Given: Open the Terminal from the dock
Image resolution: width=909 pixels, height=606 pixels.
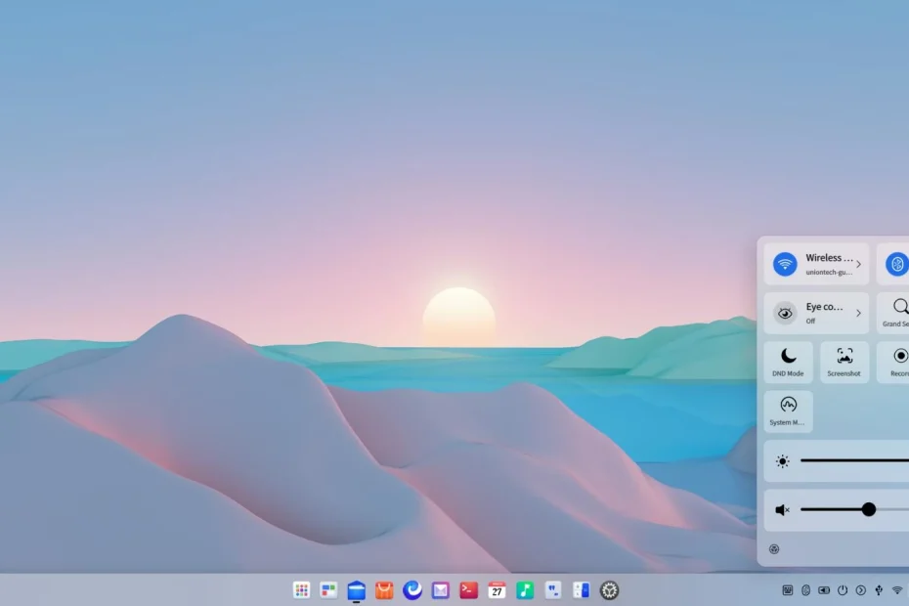Looking at the screenshot, I should (x=468, y=590).
